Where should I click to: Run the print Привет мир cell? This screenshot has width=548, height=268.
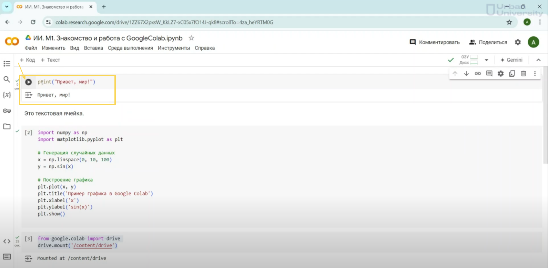[x=29, y=82]
